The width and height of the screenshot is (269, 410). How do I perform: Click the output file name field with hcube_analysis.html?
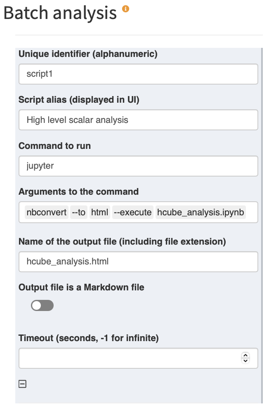(x=138, y=262)
